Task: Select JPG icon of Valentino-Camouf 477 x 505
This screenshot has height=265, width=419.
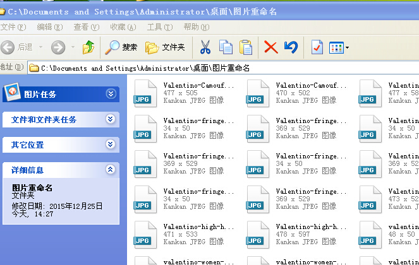Action: 145,93
